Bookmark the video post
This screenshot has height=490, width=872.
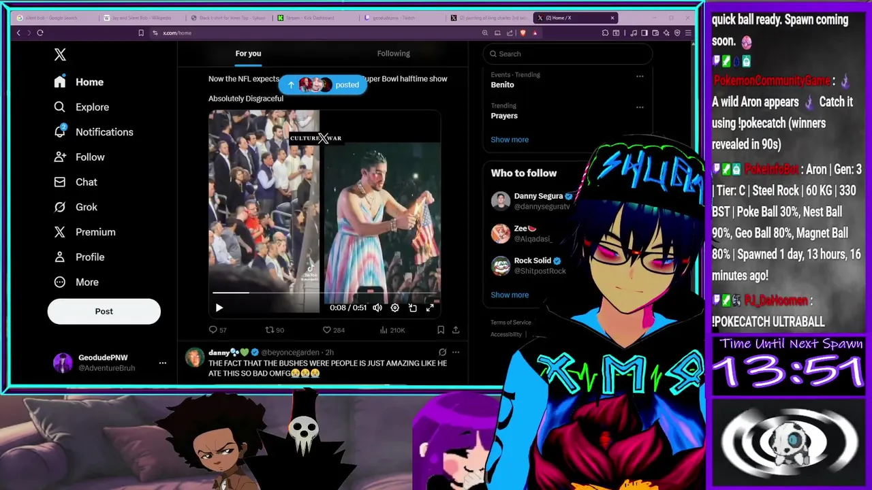coord(441,330)
